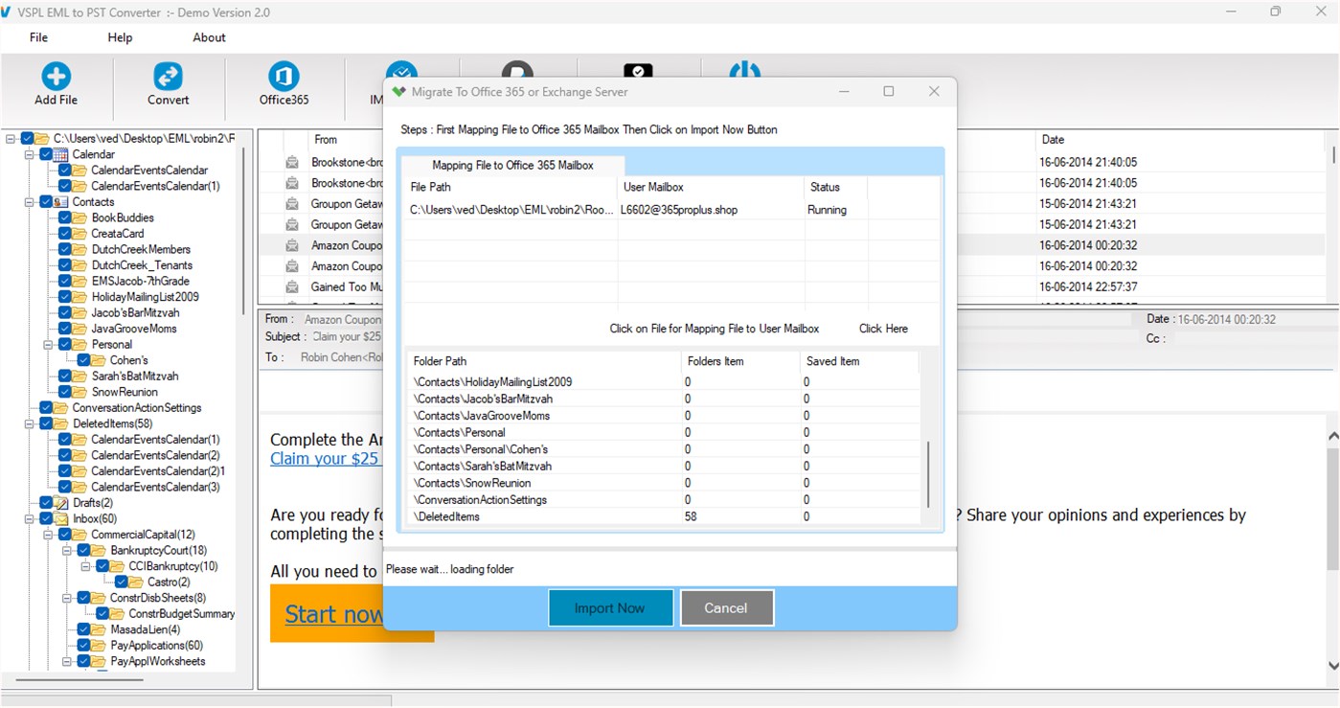Uncheck the Drafts(2) checkbox
Viewport: 1340px width, 708px height.
click(x=44, y=502)
